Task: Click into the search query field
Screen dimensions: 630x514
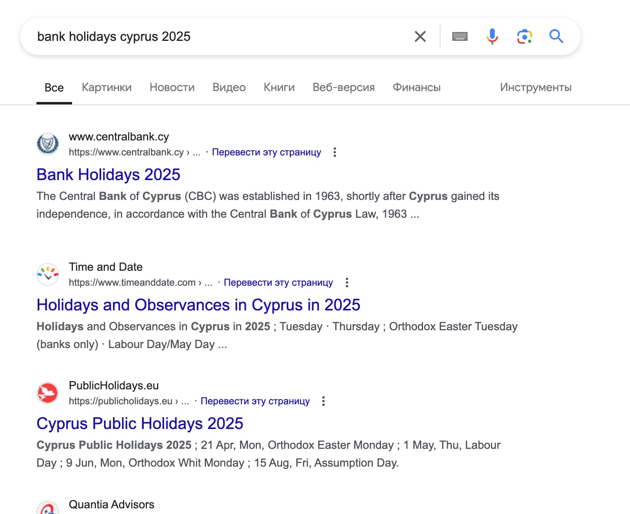Action: 219,36
